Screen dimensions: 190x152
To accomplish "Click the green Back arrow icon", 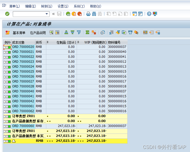I will [68, 14].
